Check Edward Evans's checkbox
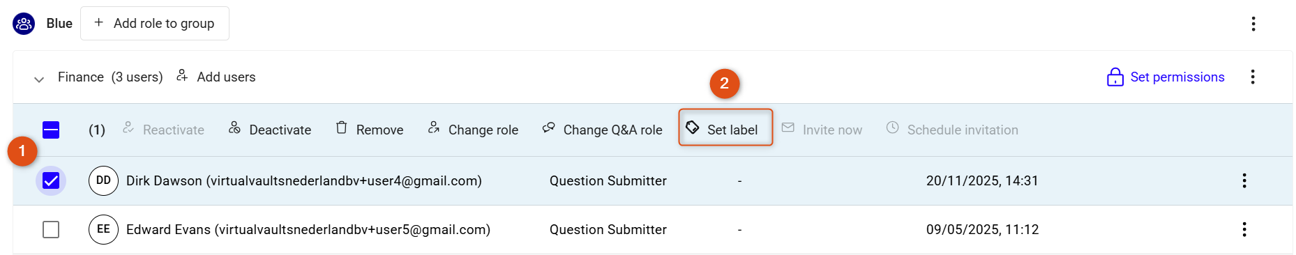 [x=51, y=229]
